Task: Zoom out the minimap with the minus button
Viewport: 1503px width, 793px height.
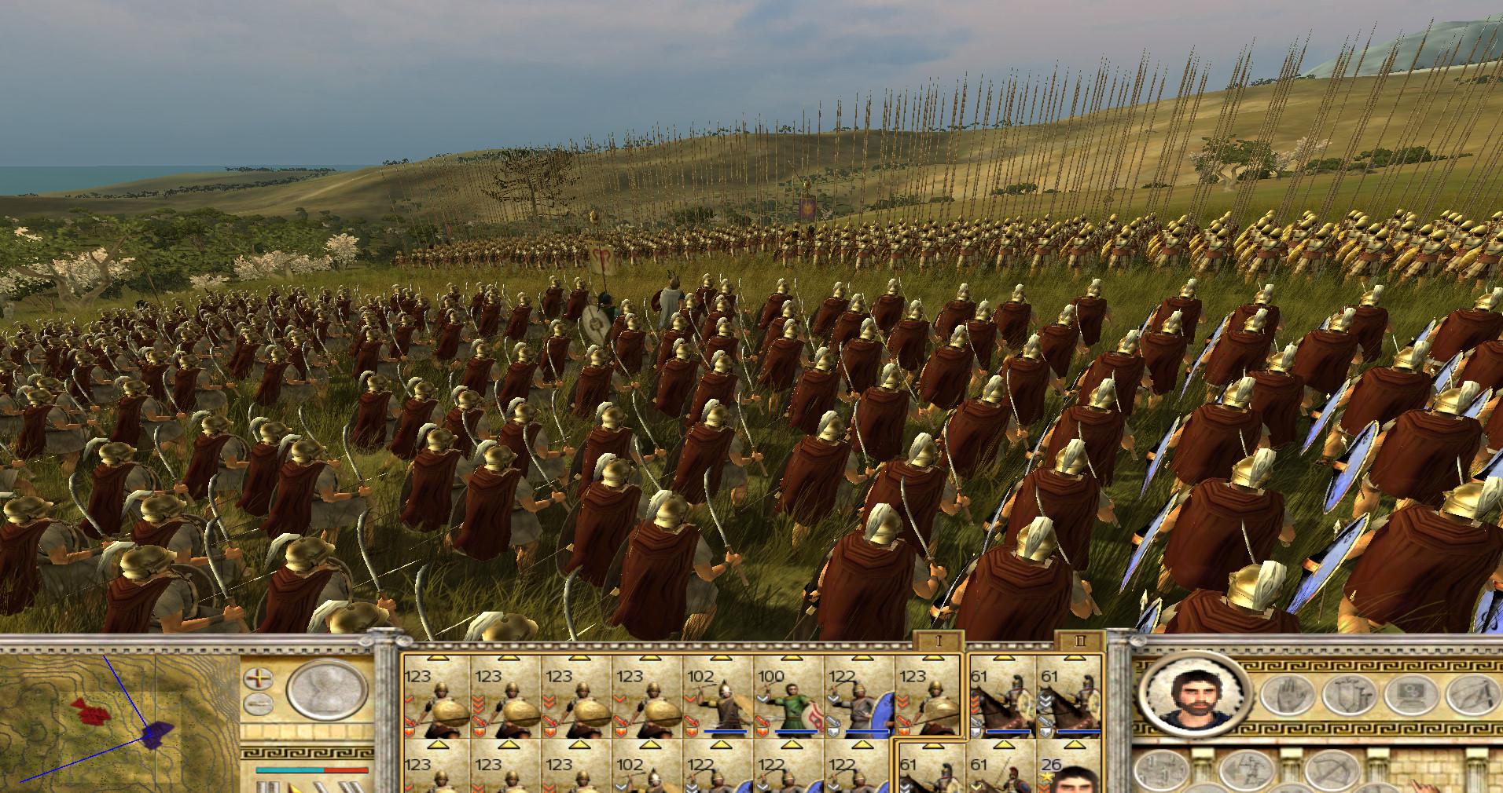Action: (257, 703)
